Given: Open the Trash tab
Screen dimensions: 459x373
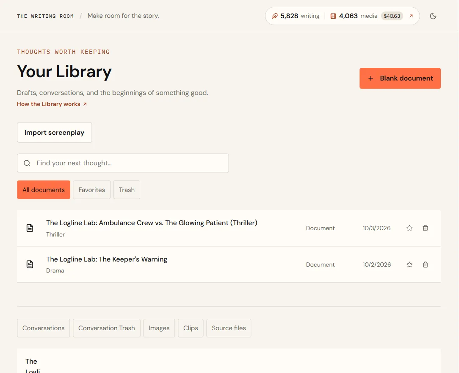Looking at the screenshot, I should tap(127, 190).
